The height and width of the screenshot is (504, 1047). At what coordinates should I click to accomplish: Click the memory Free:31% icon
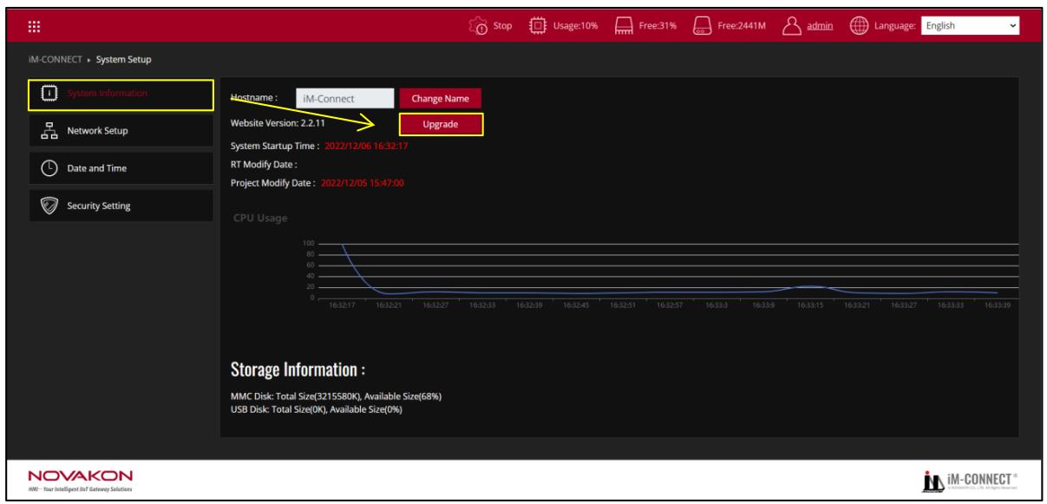(623, 26)
